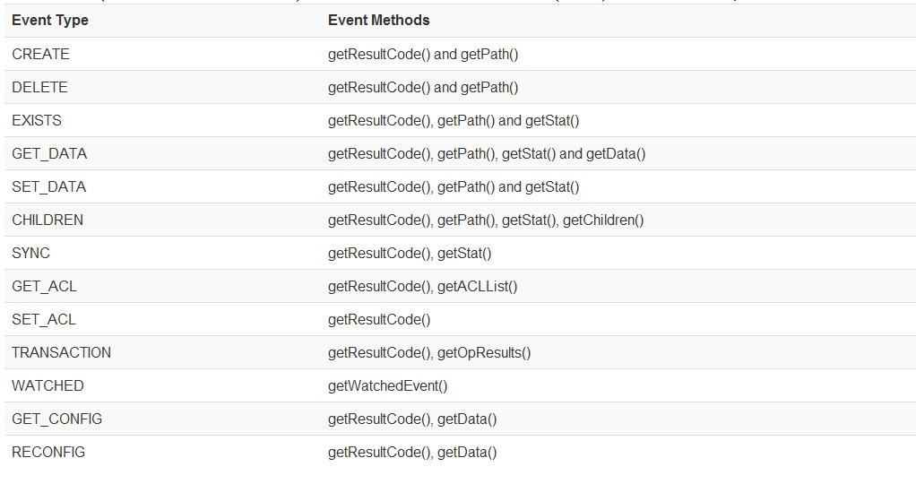Click GET_DATA's getData() methods text
916x484 pixels.
click(x=616, y=154)
